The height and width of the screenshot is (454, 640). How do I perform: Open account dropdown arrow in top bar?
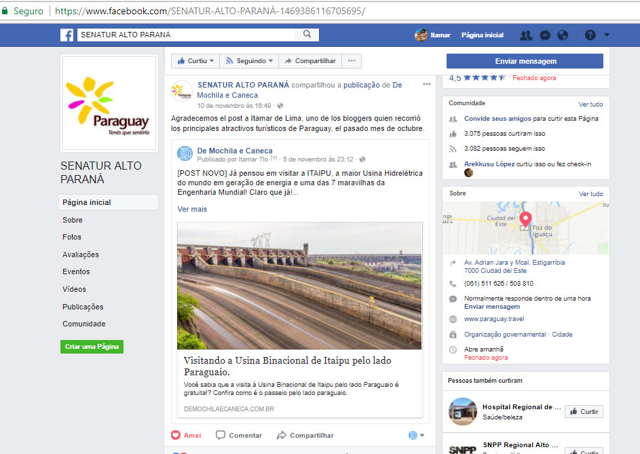607,35
